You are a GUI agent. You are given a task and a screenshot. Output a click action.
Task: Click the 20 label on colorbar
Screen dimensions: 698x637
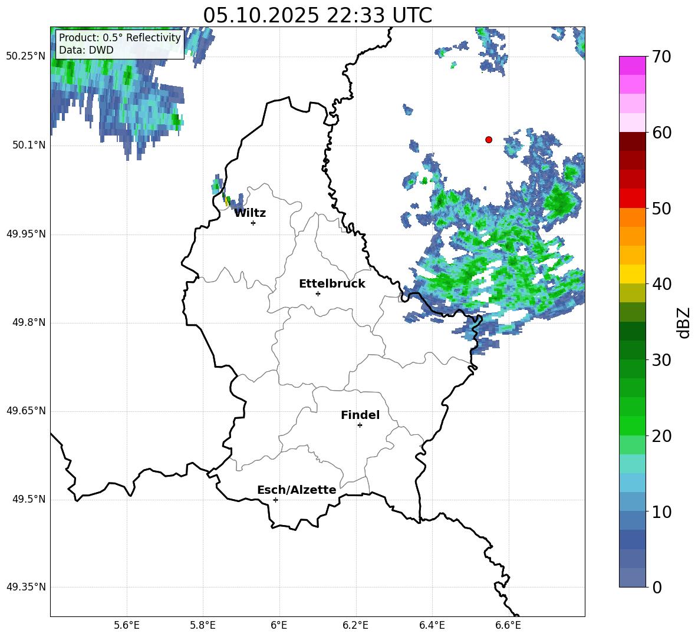click(x=661, y=436)
